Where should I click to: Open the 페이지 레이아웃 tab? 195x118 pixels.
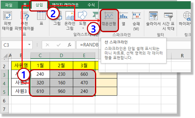[65, 5]
